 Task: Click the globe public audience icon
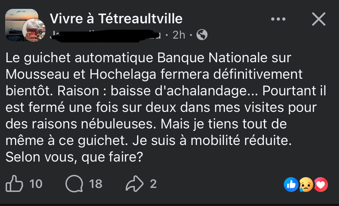tap(202, 35)
